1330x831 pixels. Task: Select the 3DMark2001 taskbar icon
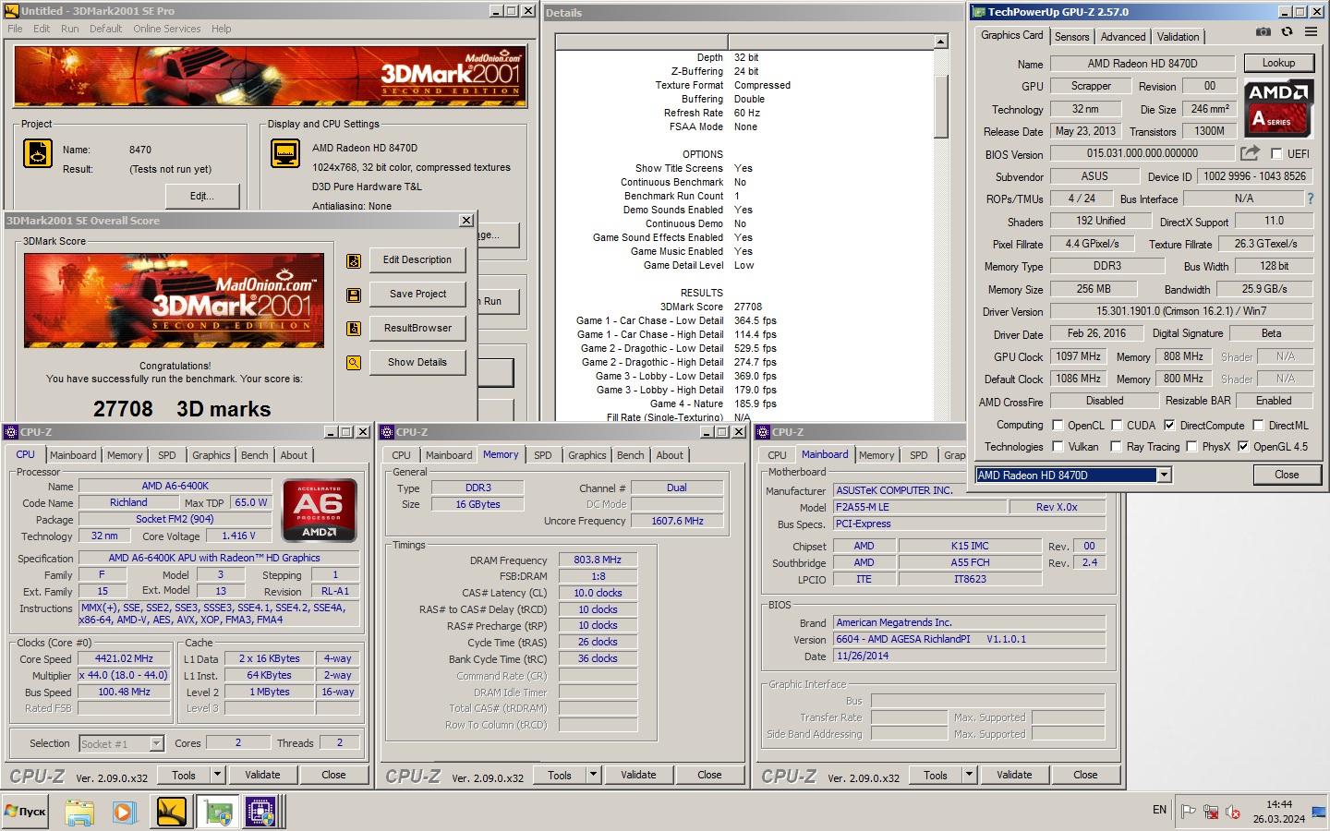point(172,813)
